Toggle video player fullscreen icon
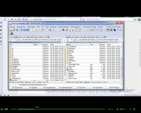Screen dimensions: 141x113 pyautogui.click(x=130, y=109)
